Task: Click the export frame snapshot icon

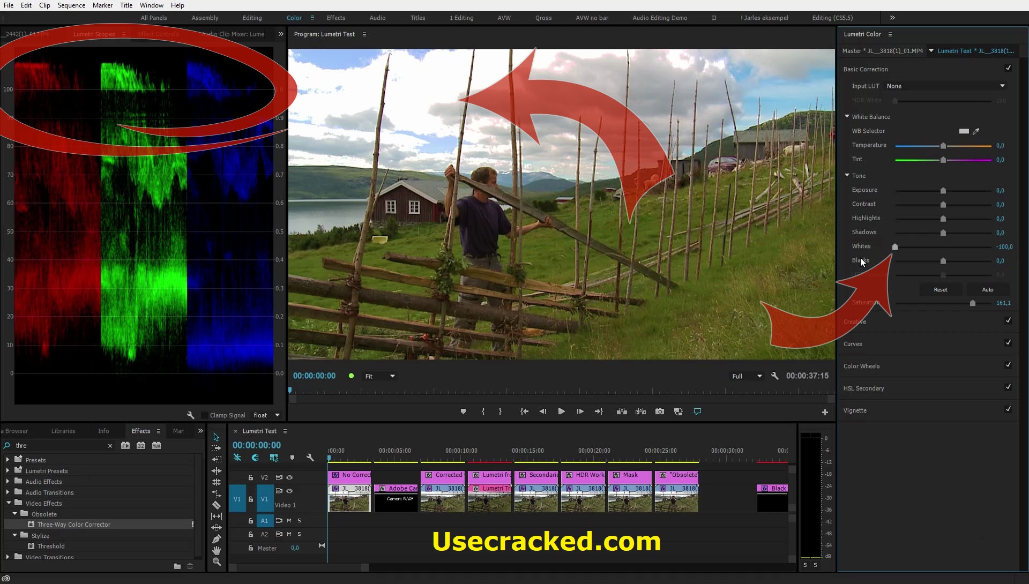Action: point(659,411)
